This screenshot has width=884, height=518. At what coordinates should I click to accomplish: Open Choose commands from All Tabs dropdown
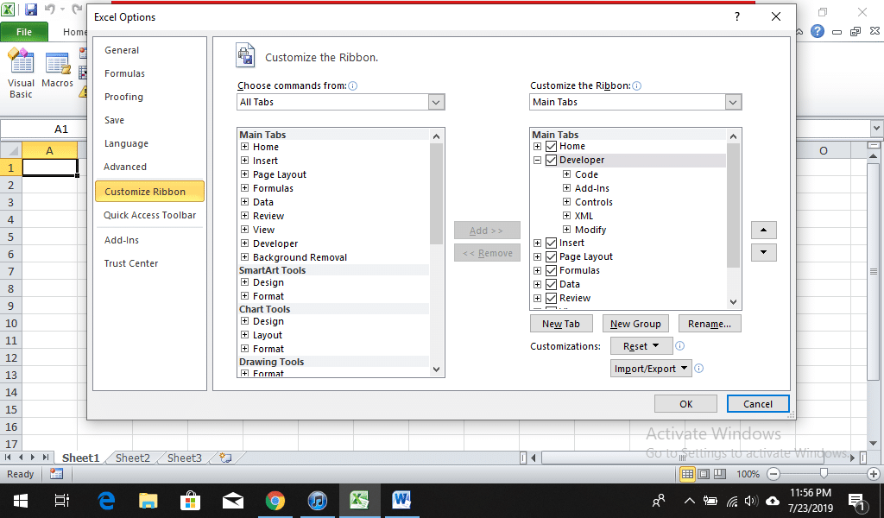click(x=436, y=102)
